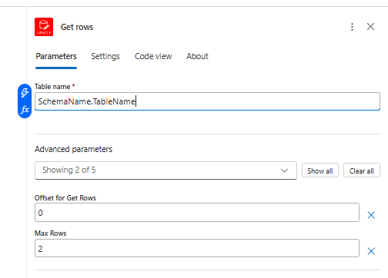The height and width of the screenshot is (278, 388).
Task: Remove the Offset for Get Rows parameter
Action: pyautogui.click(x=371, y=215)
